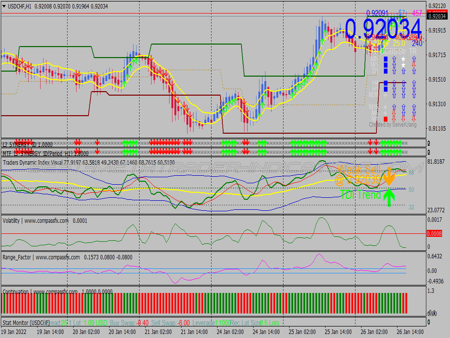Click the 81.8187 TDI scale value
This screenshot has height=338, width=450.
(x=436, y=162)
